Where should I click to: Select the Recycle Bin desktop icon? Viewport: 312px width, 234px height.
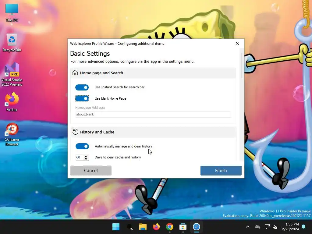coord(12,43)
